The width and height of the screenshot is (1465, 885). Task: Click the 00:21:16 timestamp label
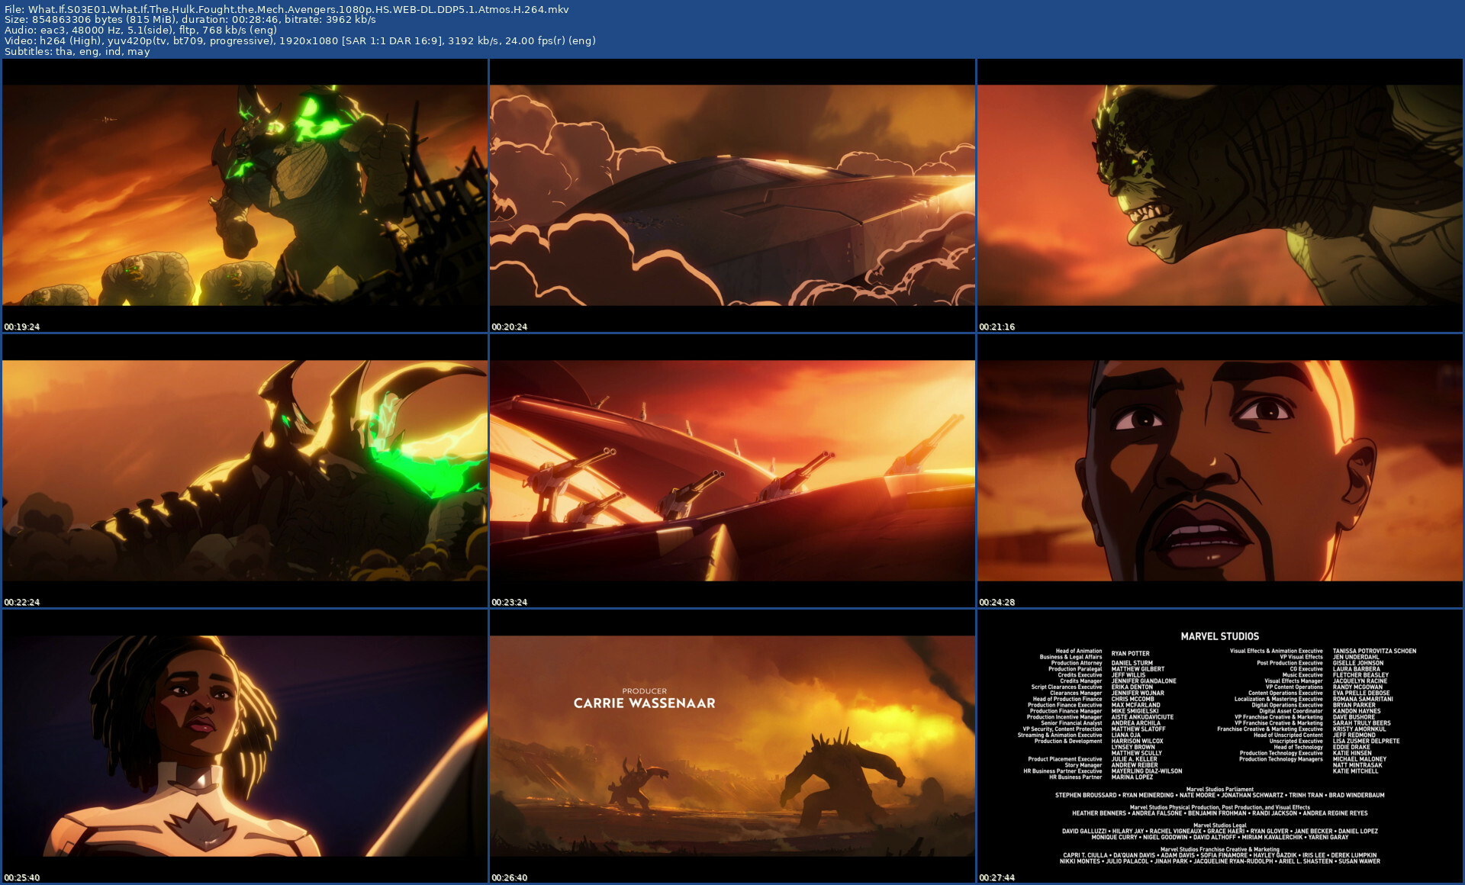point(997,327)
